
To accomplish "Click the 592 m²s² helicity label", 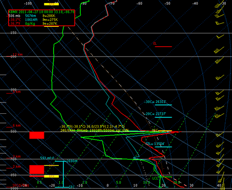I will coord(47,158).
